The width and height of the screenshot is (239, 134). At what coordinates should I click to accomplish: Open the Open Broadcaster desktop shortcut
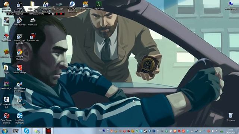click(19, 6)
